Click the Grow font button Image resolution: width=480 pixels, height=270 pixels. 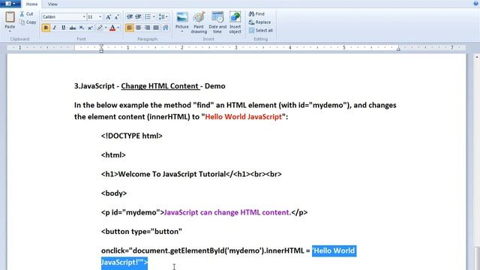(x=108, y=16)
